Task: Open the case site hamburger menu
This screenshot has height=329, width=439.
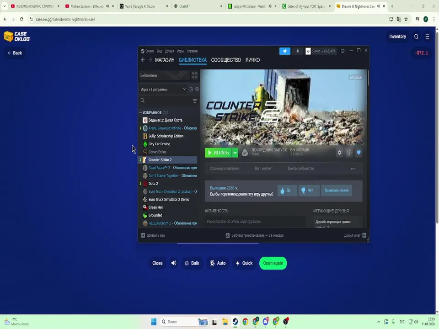Action: click(427, 37)
